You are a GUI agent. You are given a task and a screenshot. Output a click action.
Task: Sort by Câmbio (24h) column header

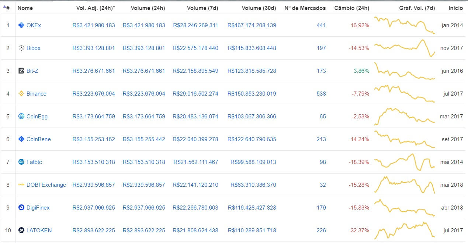[352, 8]
